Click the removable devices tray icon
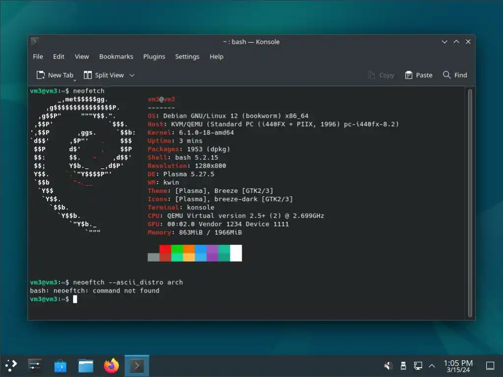503x377 pixels. [403, 366]
